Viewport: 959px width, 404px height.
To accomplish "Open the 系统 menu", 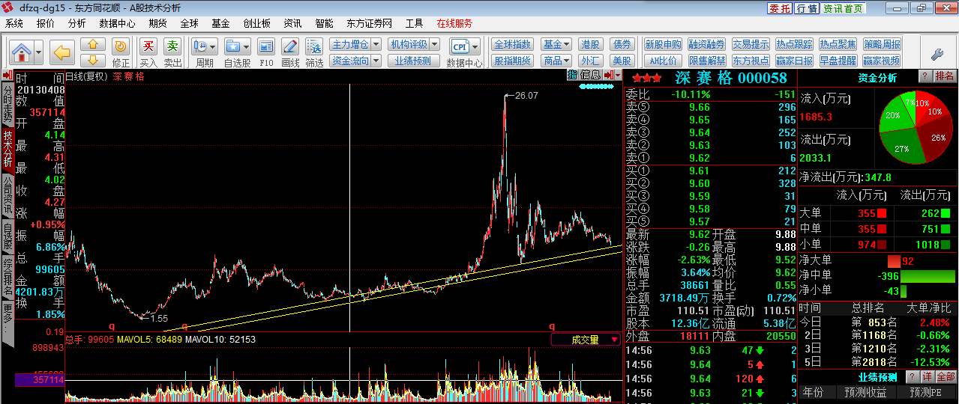I will [14, 24].
